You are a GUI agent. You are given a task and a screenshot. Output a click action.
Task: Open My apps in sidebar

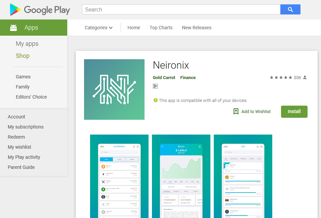[27, 44]
